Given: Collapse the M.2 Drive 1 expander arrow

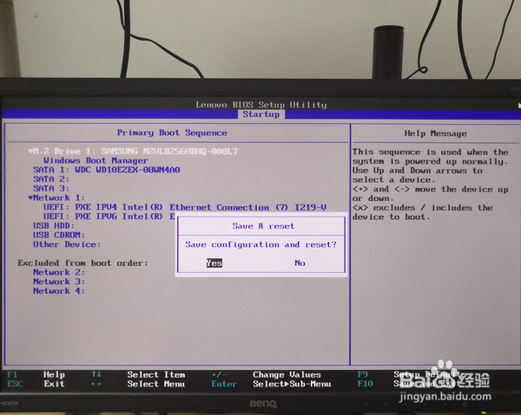Looking at the screenshot, I should [30, 151].
